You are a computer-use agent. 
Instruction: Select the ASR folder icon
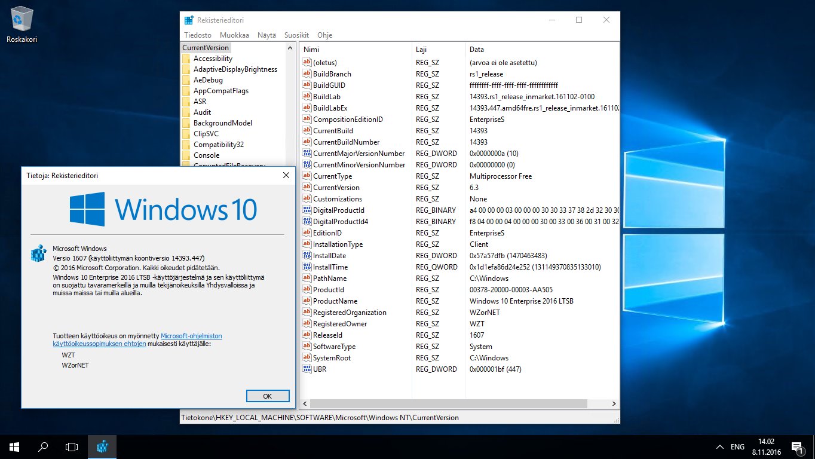coord(186,102)
